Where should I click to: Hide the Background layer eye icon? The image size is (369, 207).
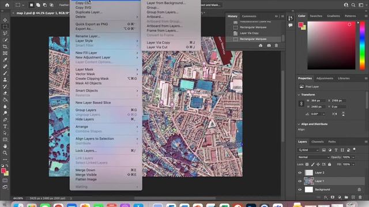[300, 190]
